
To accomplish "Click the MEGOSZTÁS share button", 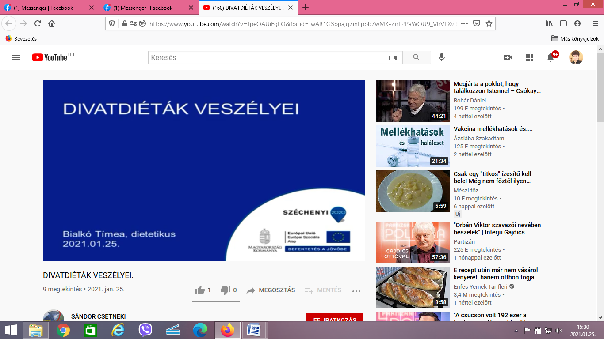I will tap(271, 290).
